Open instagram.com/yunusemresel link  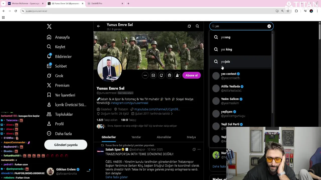(129, 103)
